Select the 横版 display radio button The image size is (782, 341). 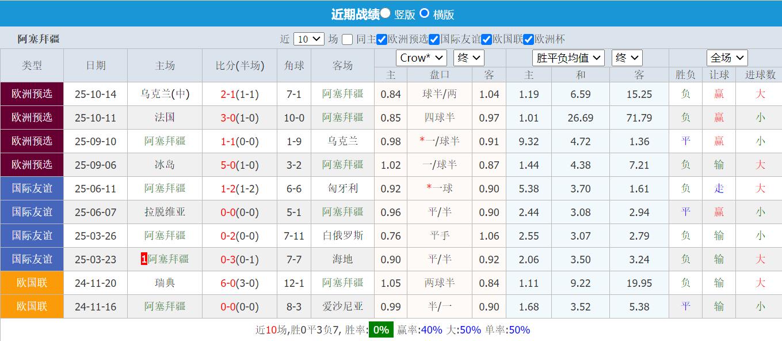425,14
